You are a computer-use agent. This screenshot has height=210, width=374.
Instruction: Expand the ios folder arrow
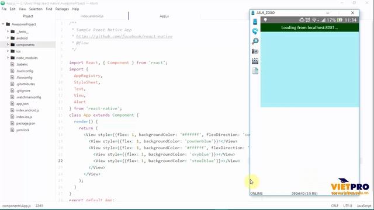point(8,51)
